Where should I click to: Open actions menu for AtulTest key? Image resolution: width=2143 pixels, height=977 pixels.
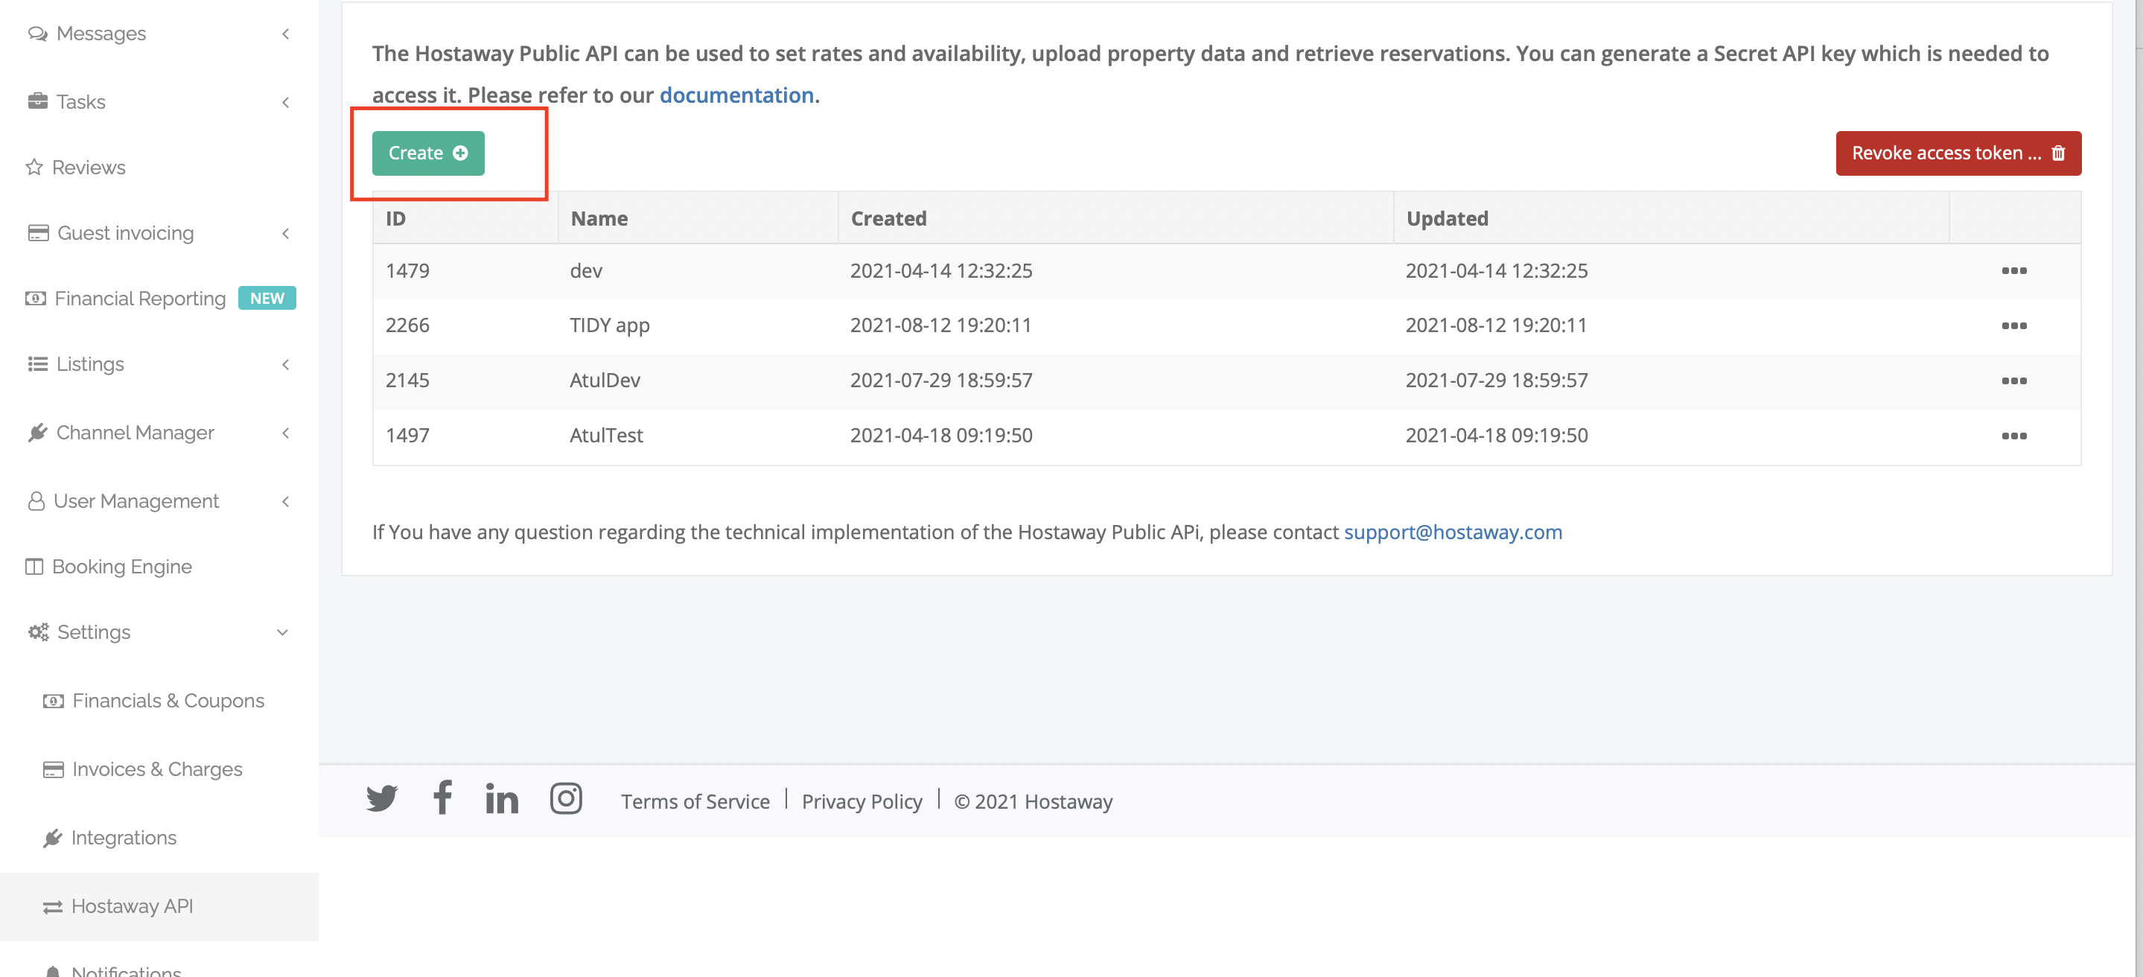click(x=2013, y=435)
